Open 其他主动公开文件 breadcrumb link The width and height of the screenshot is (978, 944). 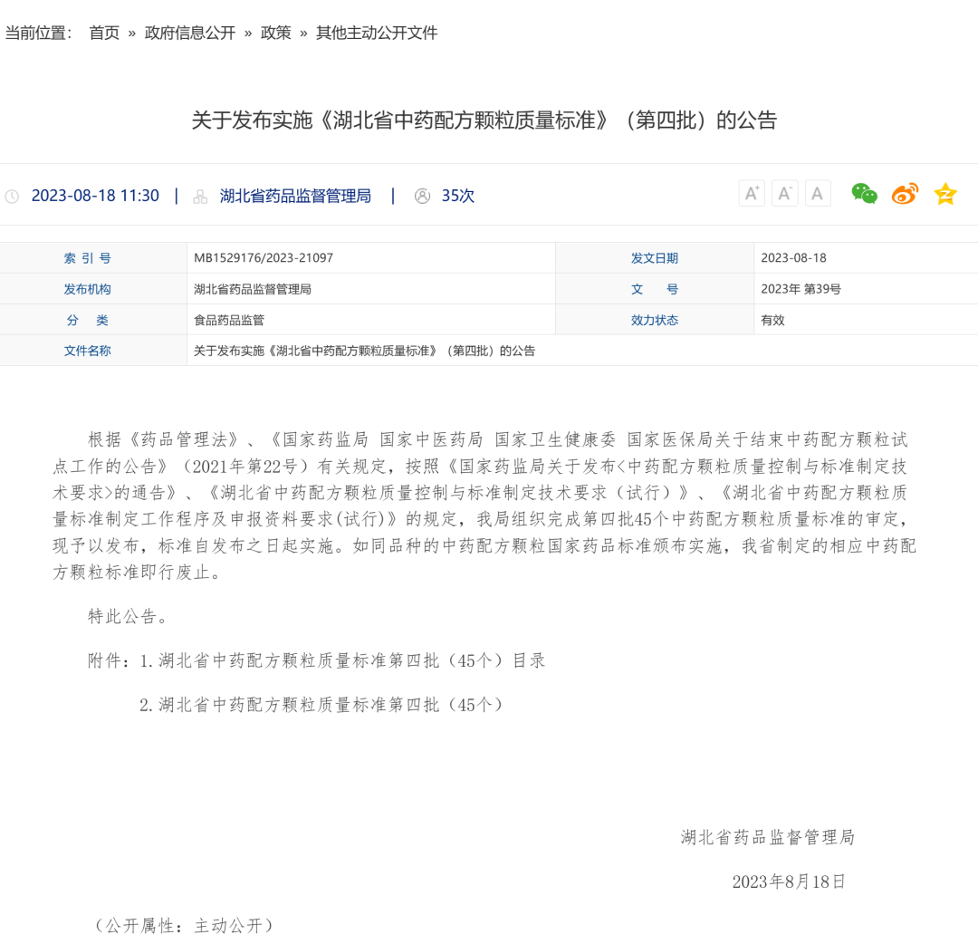377,33
